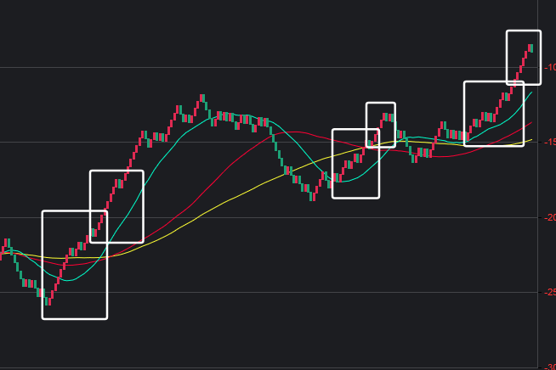Click the horizontal gridline at the -10 level
The width and height of the screenshot is (556, 370).
pos(255,66)
